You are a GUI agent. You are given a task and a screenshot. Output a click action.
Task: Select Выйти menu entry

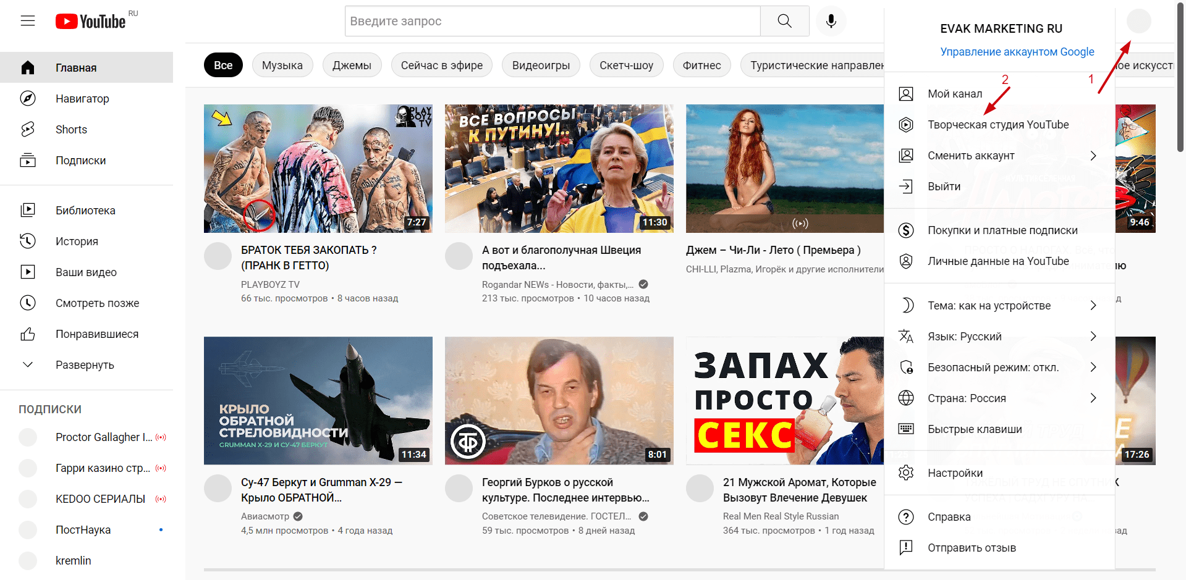click(999, 187)
